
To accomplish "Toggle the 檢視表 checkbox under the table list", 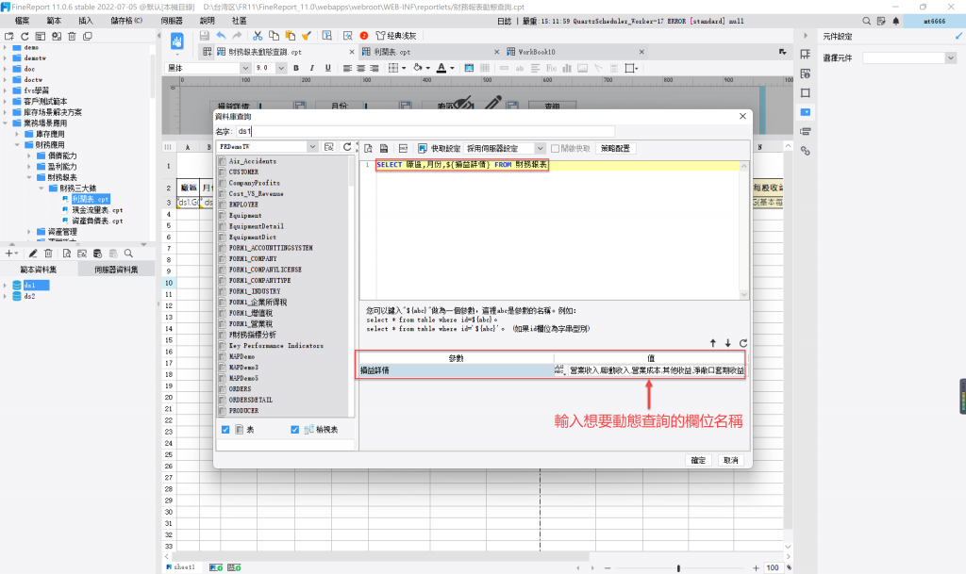I will tap(294, 430).
